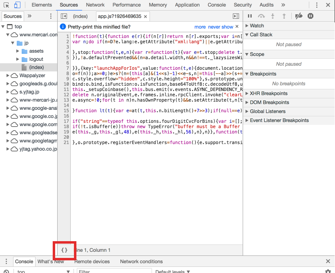Close the app.js?1926469635 file tab

click(x=145, y=16)
